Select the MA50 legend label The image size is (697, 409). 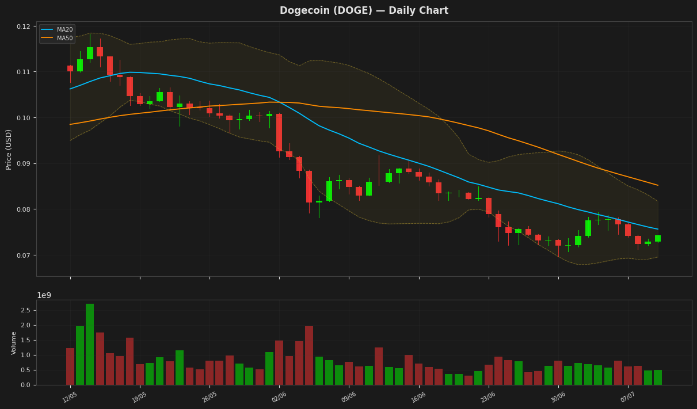[64, 38]
